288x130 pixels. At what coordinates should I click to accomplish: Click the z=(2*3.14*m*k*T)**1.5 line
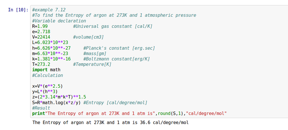(59, 97)
